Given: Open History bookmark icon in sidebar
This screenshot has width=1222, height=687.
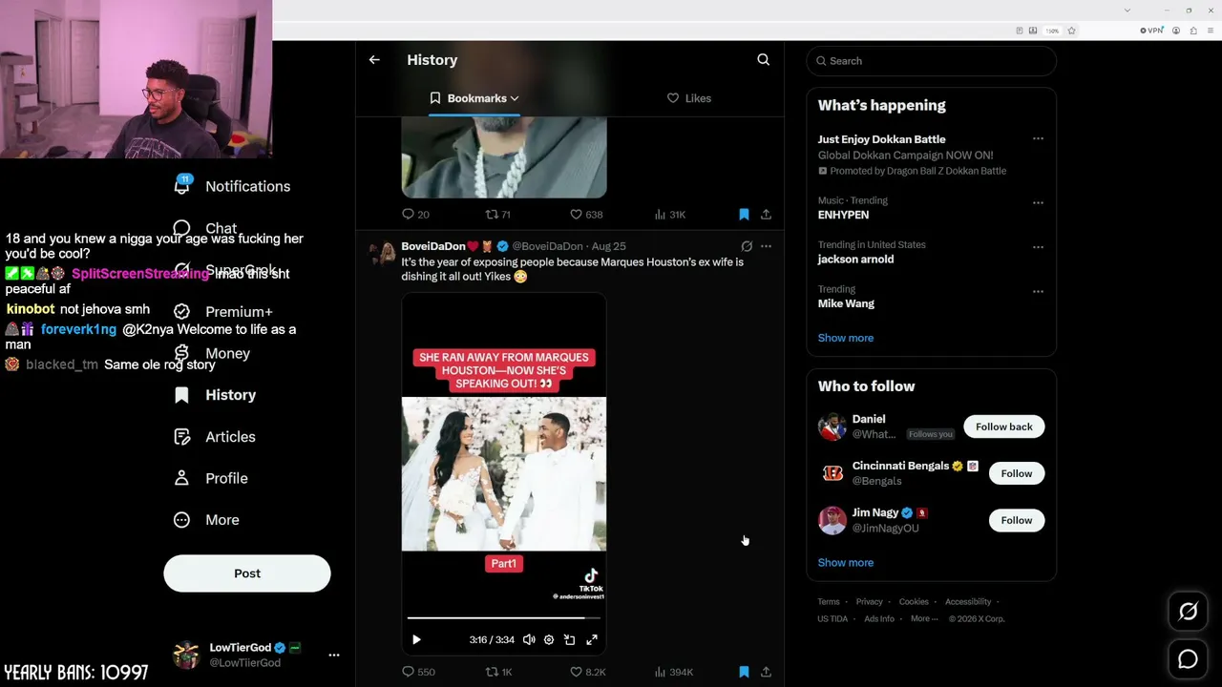Looking at the screenshot, I should tap(181, 394).
